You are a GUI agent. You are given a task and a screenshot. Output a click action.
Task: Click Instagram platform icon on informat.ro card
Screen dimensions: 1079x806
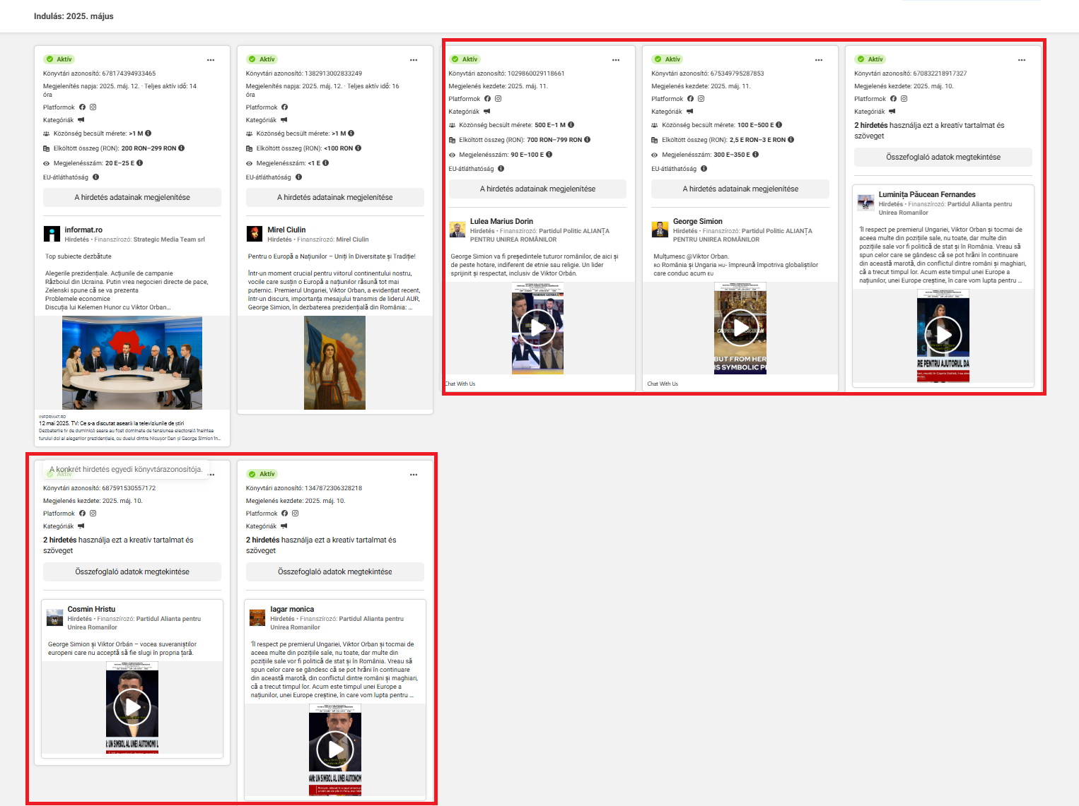point(93,107)
